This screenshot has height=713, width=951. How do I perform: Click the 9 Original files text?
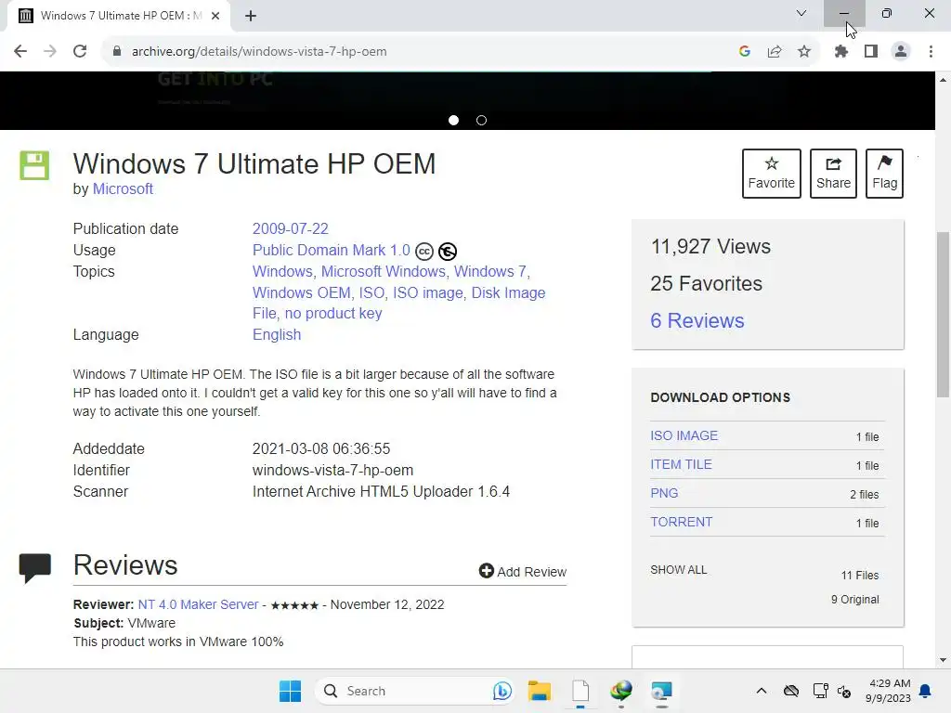point(855,600)
